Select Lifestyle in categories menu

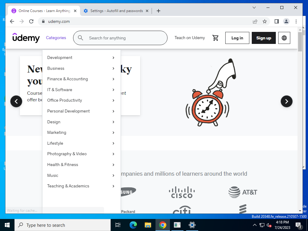click(x=81, y=143)
